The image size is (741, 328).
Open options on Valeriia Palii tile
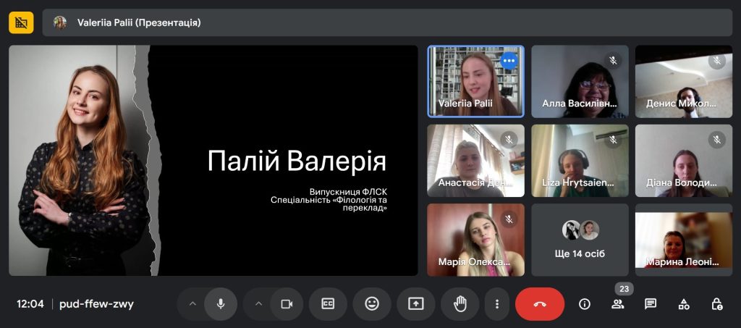[509, 61]
